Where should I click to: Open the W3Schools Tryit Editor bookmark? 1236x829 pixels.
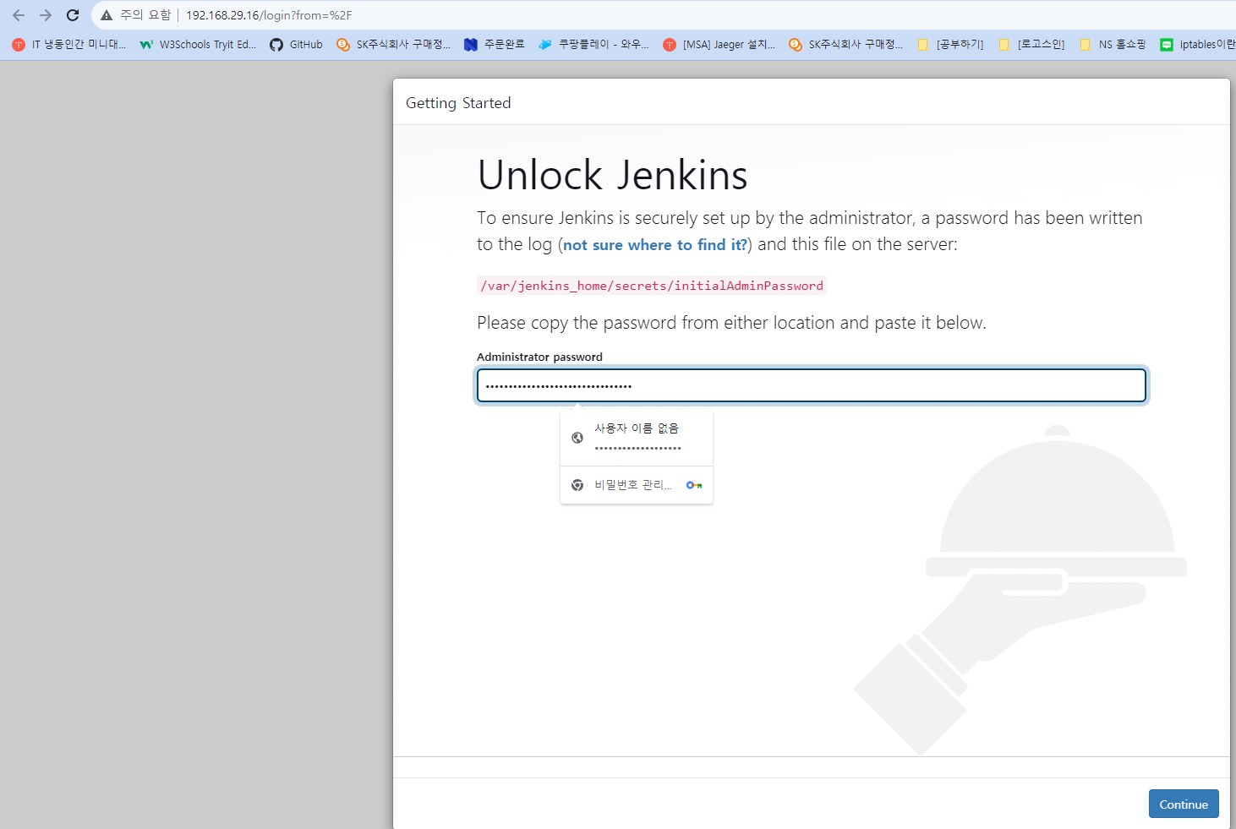(x=198, y=45)
